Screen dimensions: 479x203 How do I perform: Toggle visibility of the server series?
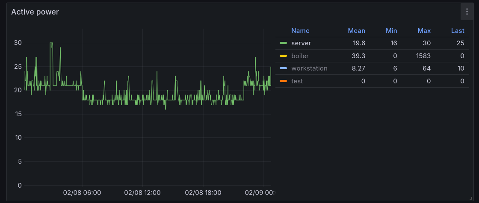pyautogui.click(x=301, y=43)
